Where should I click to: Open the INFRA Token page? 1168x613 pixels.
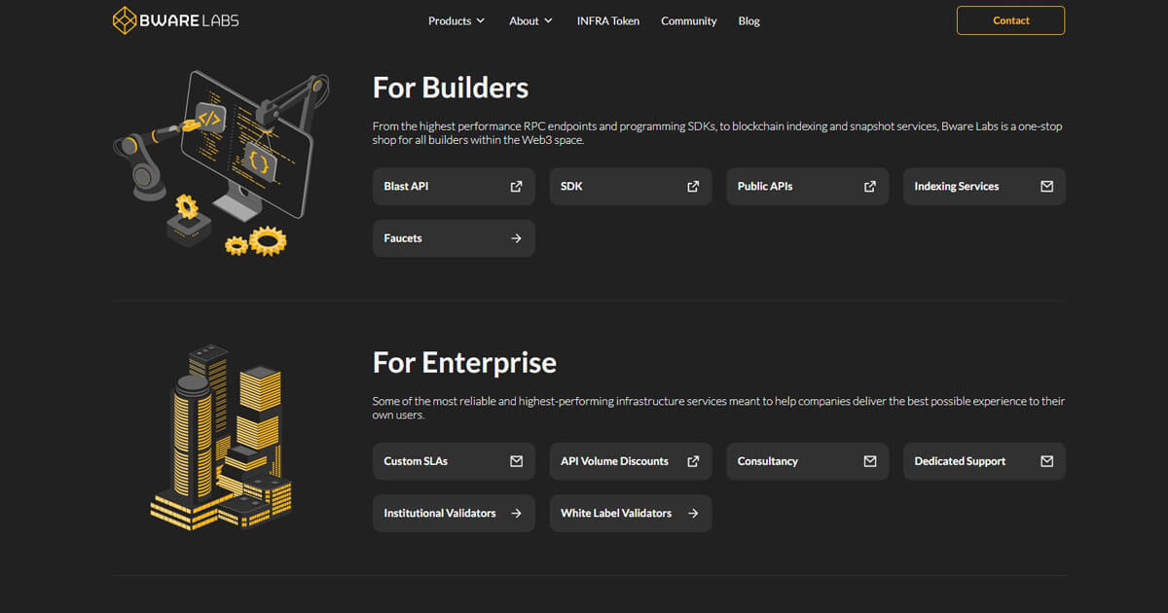[x=608, y=20]
